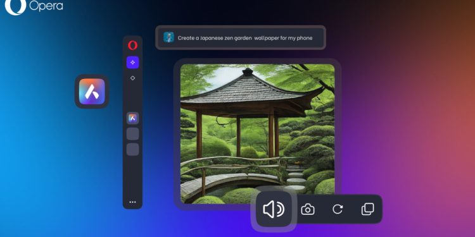Click the user avatar in the prompt bar
Image resolution: width=475 pixels, height=237 pixels.
tap(168, 37)
